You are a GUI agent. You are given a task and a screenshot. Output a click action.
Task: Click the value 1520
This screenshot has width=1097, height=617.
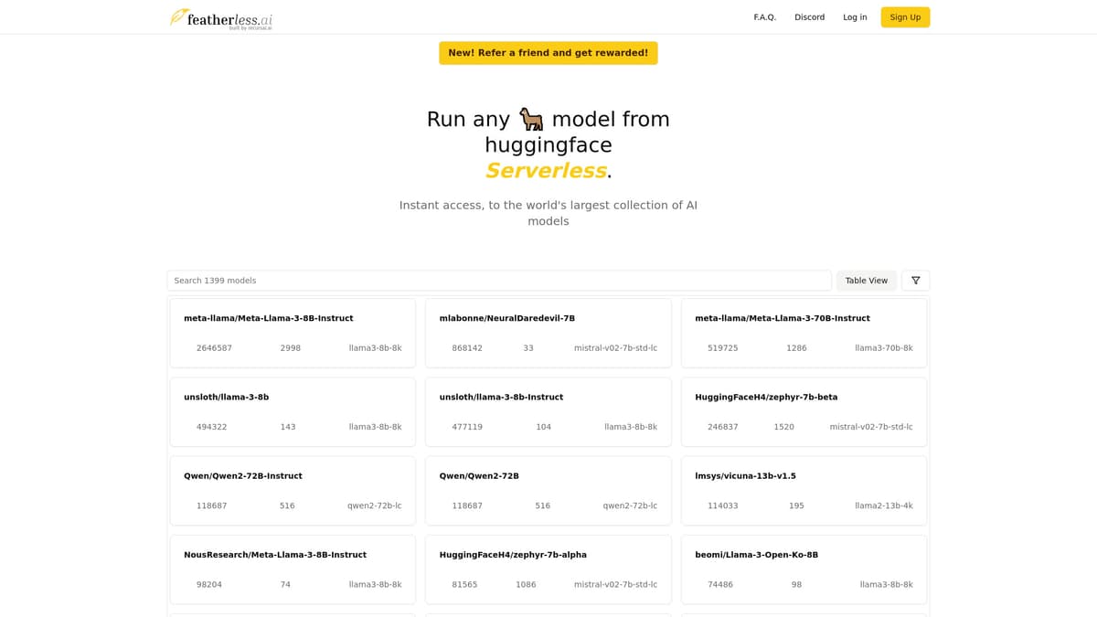pos(783,427)
